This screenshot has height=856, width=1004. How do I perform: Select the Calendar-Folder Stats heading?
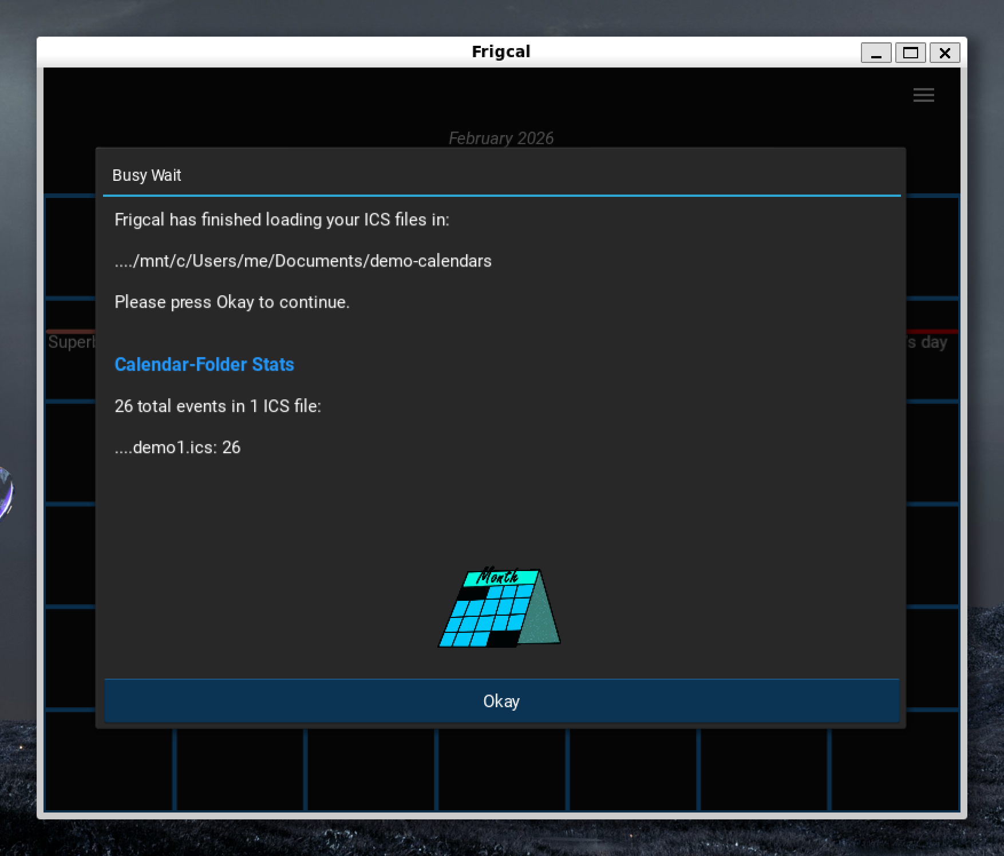[204, 364]
